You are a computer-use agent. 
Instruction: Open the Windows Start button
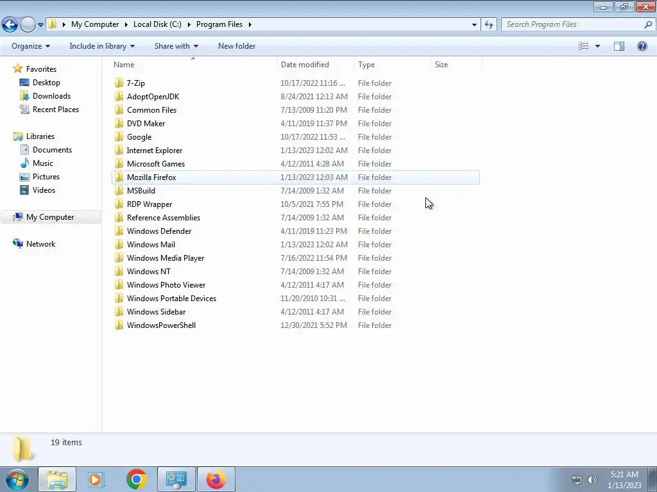(17, 479)
